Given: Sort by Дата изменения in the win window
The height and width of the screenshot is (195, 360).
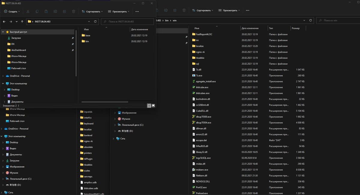Looking at the screenshot, I should (x=250, y=28).
